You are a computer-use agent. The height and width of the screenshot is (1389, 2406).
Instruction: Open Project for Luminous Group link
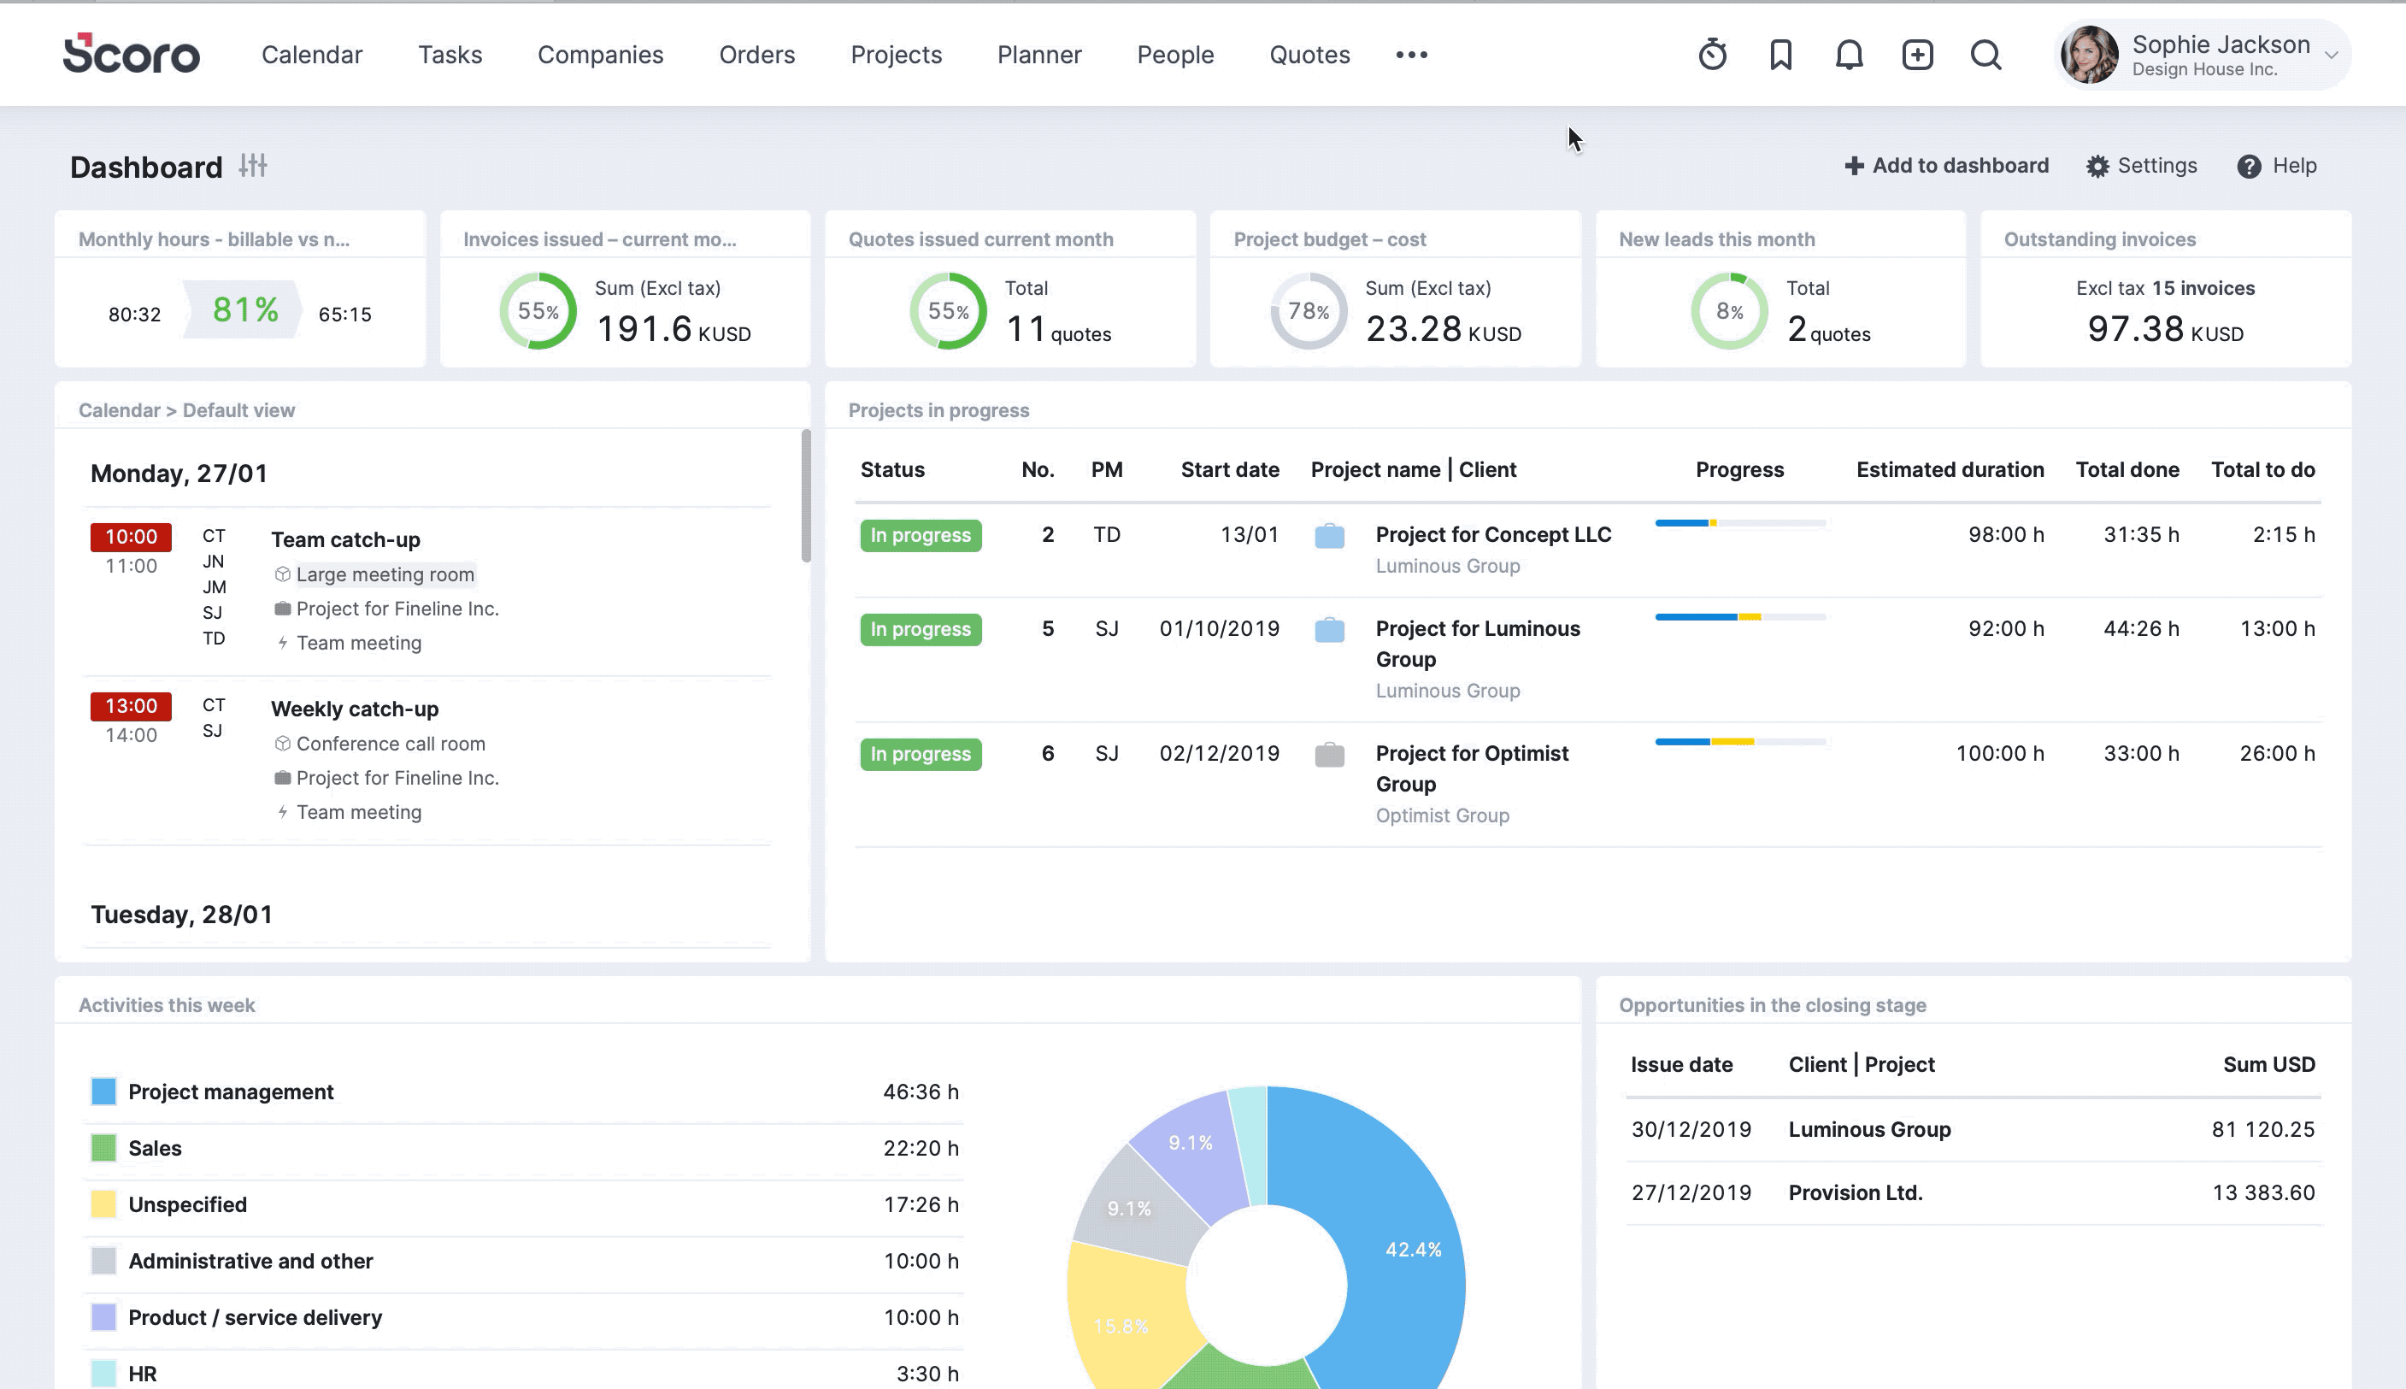coord(1478,644)
